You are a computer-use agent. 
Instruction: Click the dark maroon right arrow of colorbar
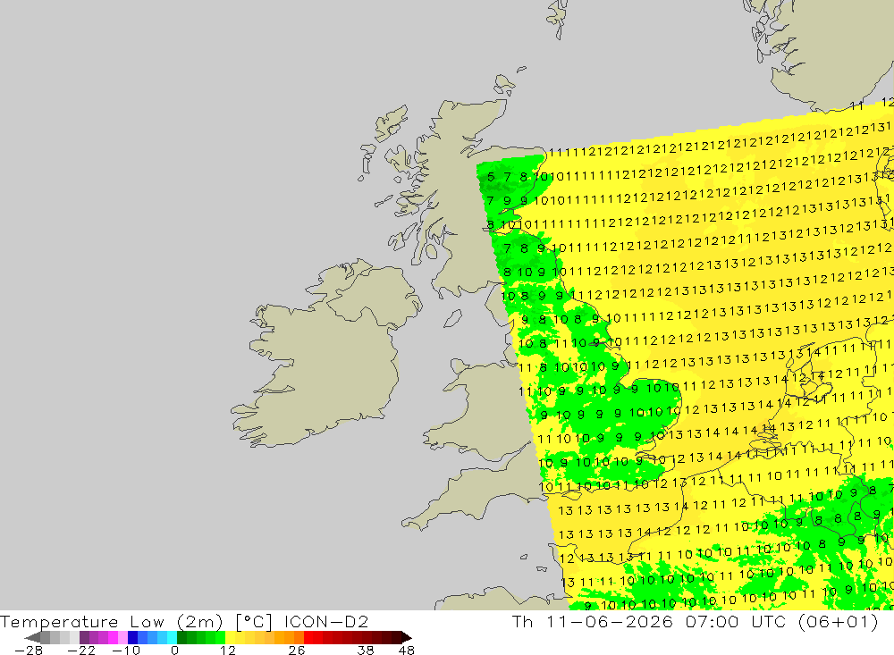tap(407, 638)
